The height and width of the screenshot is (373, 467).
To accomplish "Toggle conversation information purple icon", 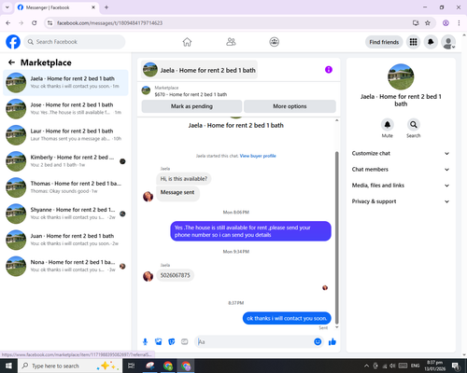I will 329,70.
